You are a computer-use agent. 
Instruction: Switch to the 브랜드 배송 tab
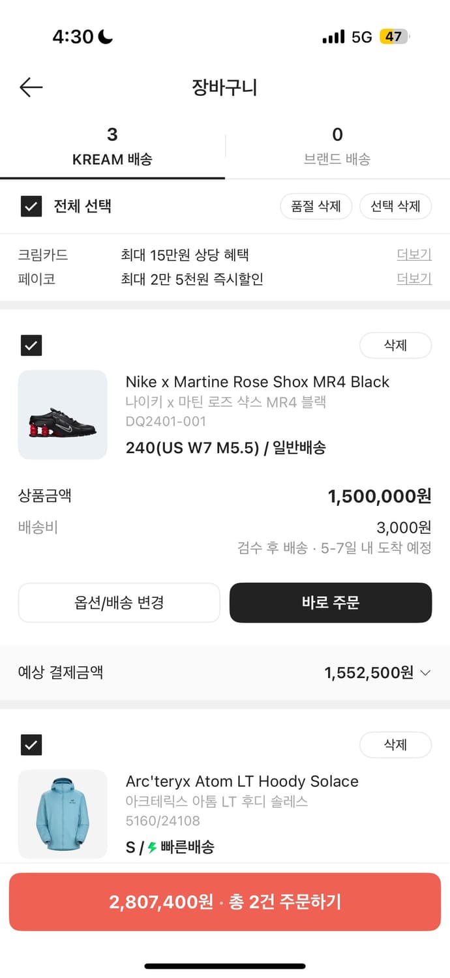(x=337, y=147)
